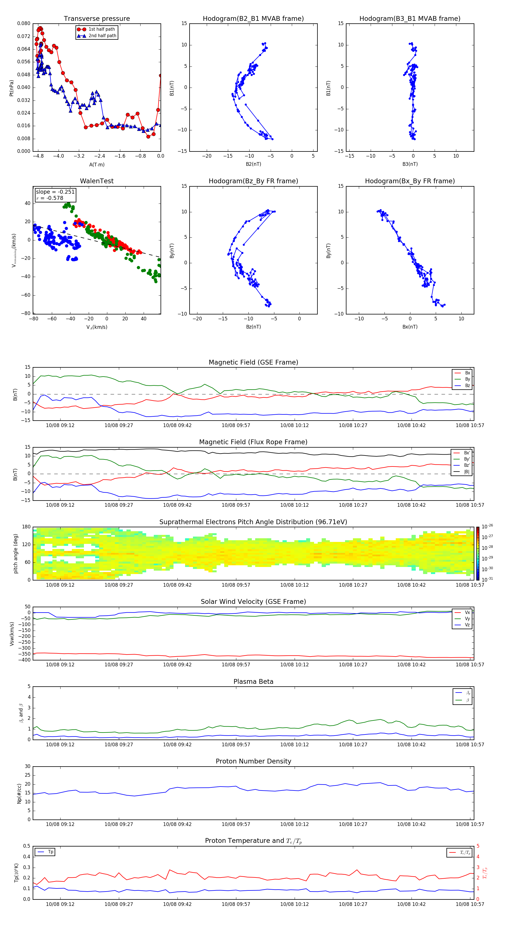Screen dimensions: 507x929
Task: Click the Suprathermal Electrons Pitch Angle title
Action: [x=253, y=522]
